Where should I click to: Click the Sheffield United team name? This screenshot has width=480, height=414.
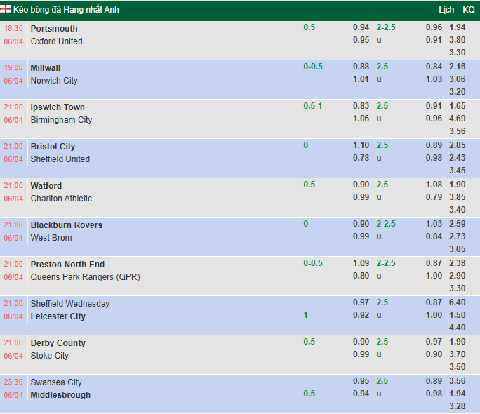pyautogui.click(x=60, y=159)
